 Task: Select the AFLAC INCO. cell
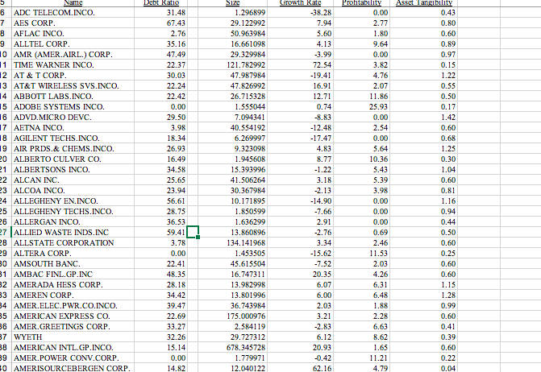73,33
